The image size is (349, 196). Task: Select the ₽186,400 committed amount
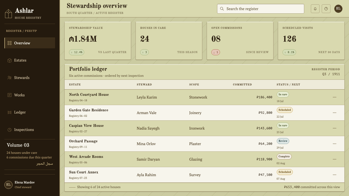coord(264,97)
